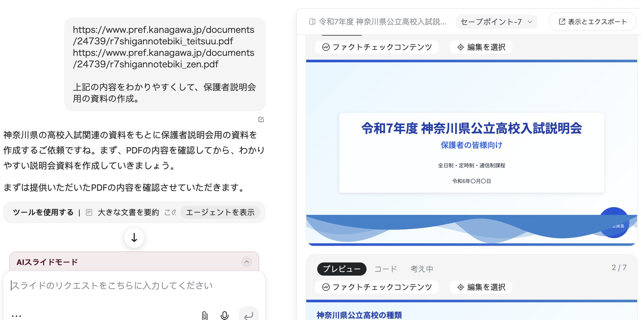Open the セーブポイント-7 dropdown
Viewport: 641px width, 320px height.
pos(496,22)
